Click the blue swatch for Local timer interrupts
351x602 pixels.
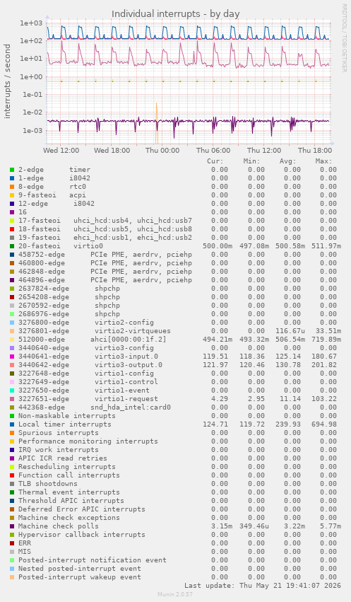(x=12, y=424)
